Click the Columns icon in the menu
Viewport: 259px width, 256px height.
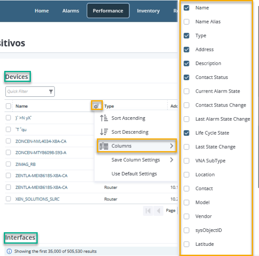104,146
